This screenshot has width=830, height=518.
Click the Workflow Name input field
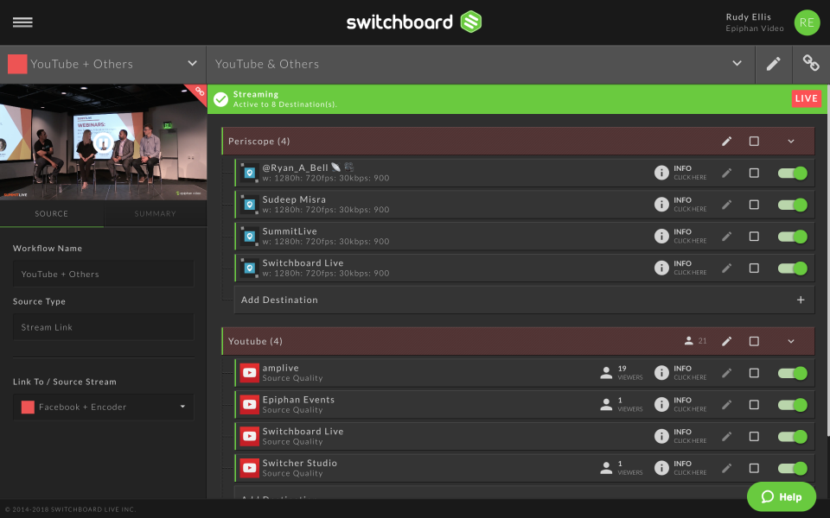pyautogui.click(x=103, y=274)
